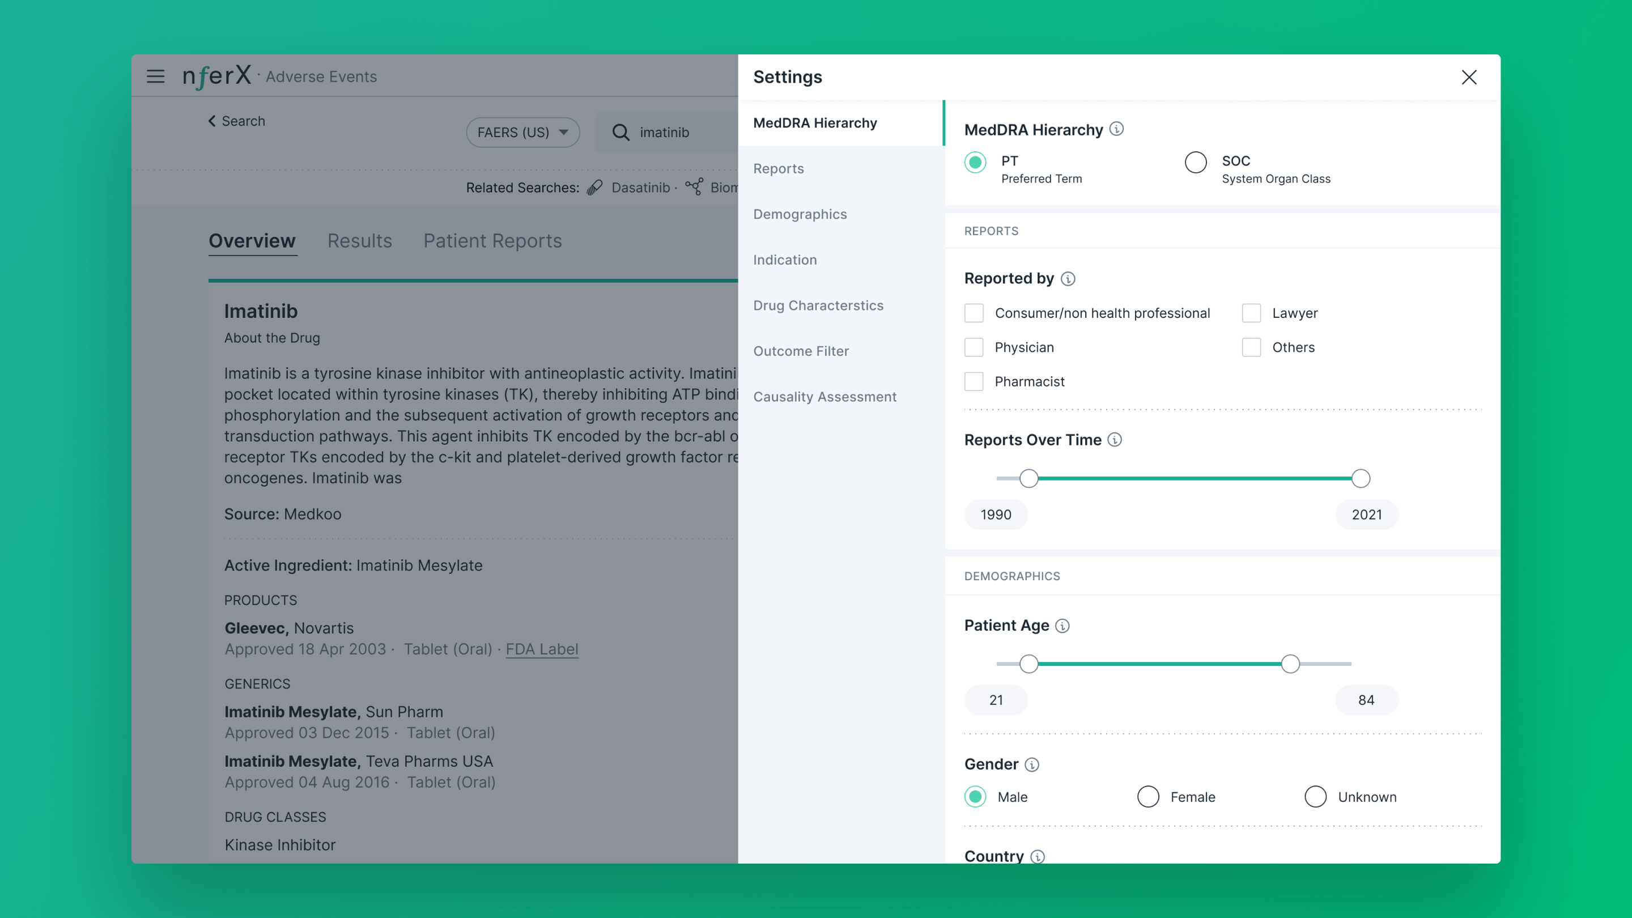Open the hamburger menu icon
The width and height of the screenshot is (1632, 918).
tap(155, 76)
